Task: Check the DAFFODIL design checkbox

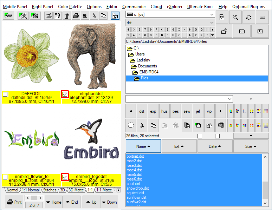Action: tap(5, 94)
